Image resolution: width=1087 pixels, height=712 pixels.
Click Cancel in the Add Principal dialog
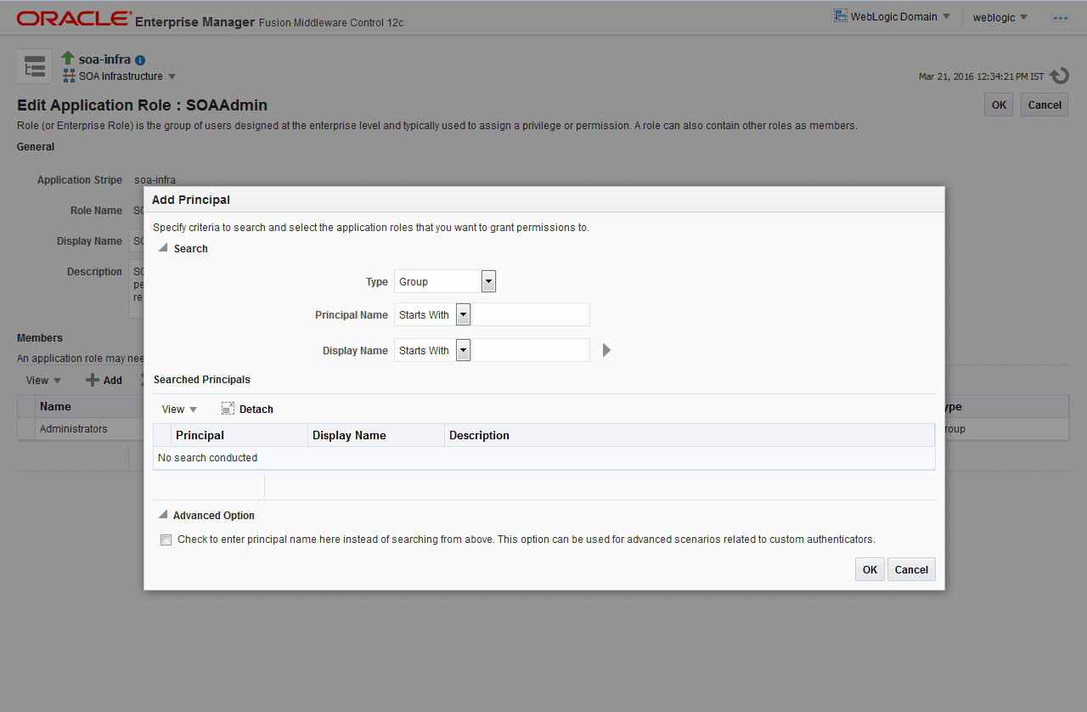(911, 569)
